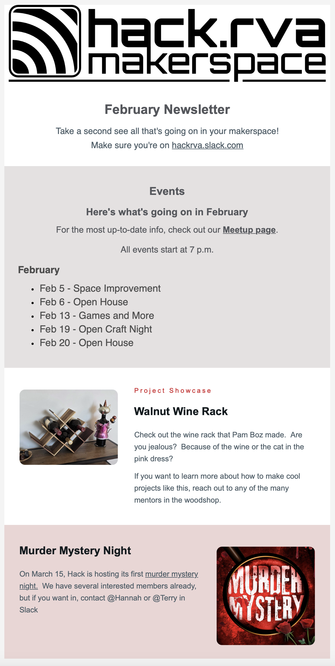Select the first Feb 6 Open House entry
The height and width of the screenshot is (666, 335).
coord(84,302)
